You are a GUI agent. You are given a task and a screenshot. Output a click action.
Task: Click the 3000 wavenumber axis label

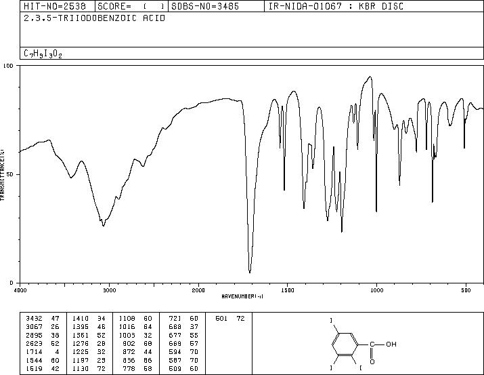[x=109, y=290]
